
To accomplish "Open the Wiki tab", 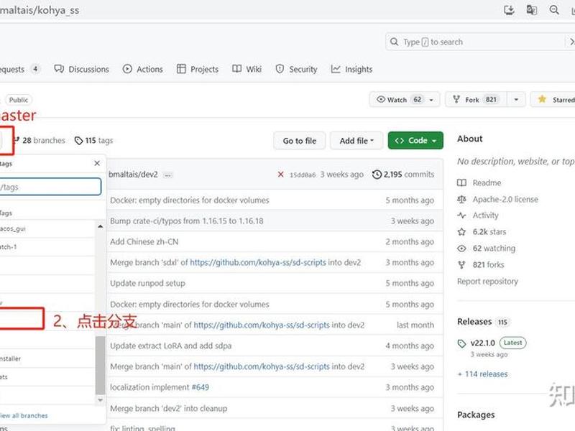I will 247,69.
